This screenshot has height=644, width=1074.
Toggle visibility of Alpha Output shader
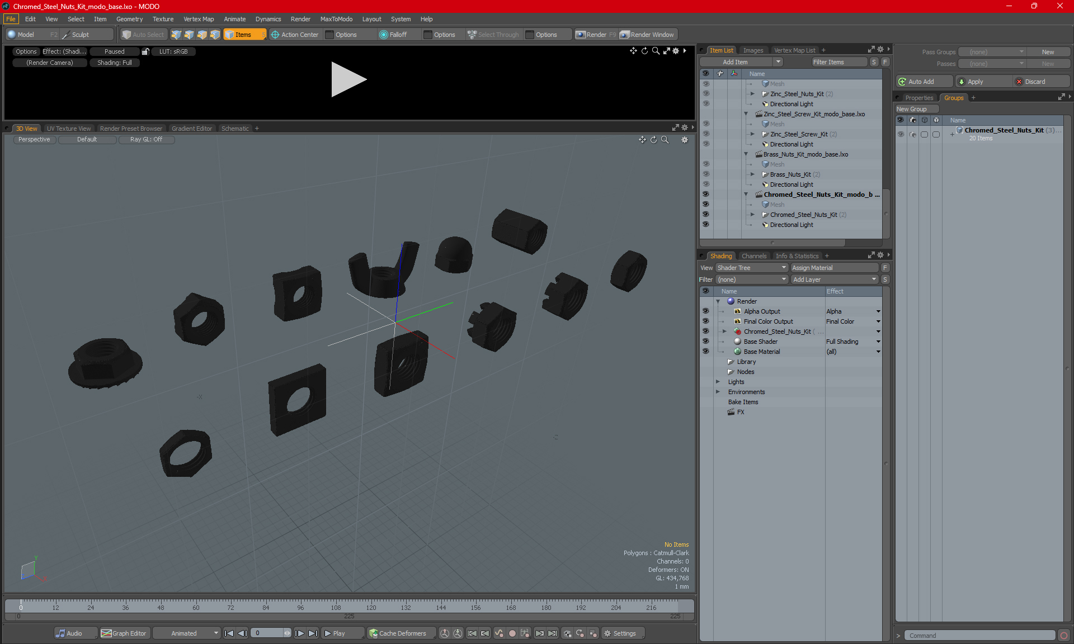click(705, 311)
